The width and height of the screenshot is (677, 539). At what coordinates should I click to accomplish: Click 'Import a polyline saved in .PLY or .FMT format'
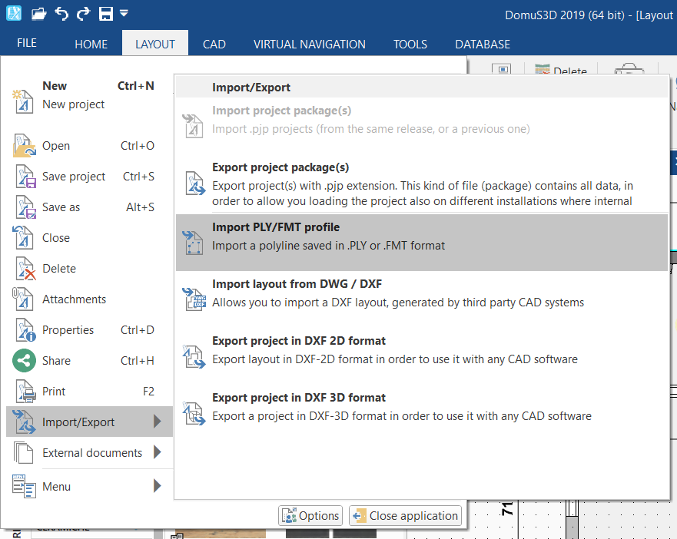[328, 246]
